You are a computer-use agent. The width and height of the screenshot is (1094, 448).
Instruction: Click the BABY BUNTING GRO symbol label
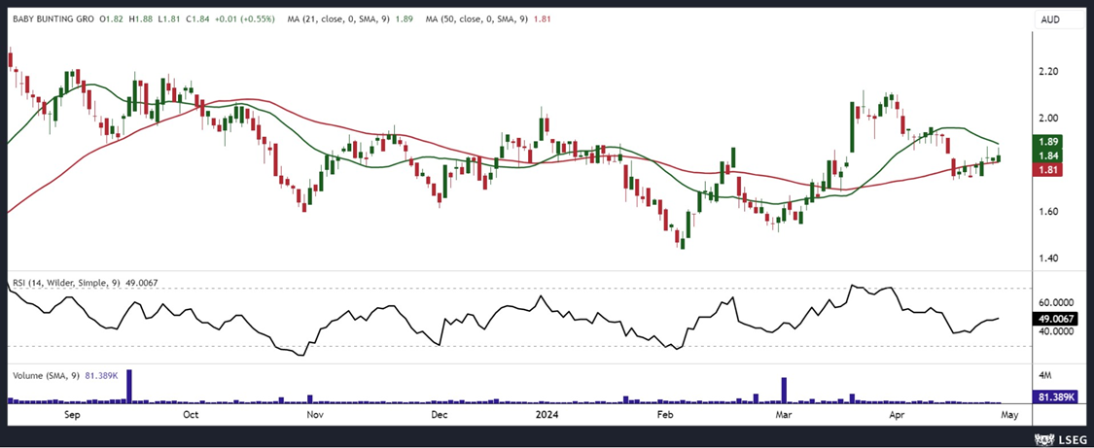(x=53, y=20)
